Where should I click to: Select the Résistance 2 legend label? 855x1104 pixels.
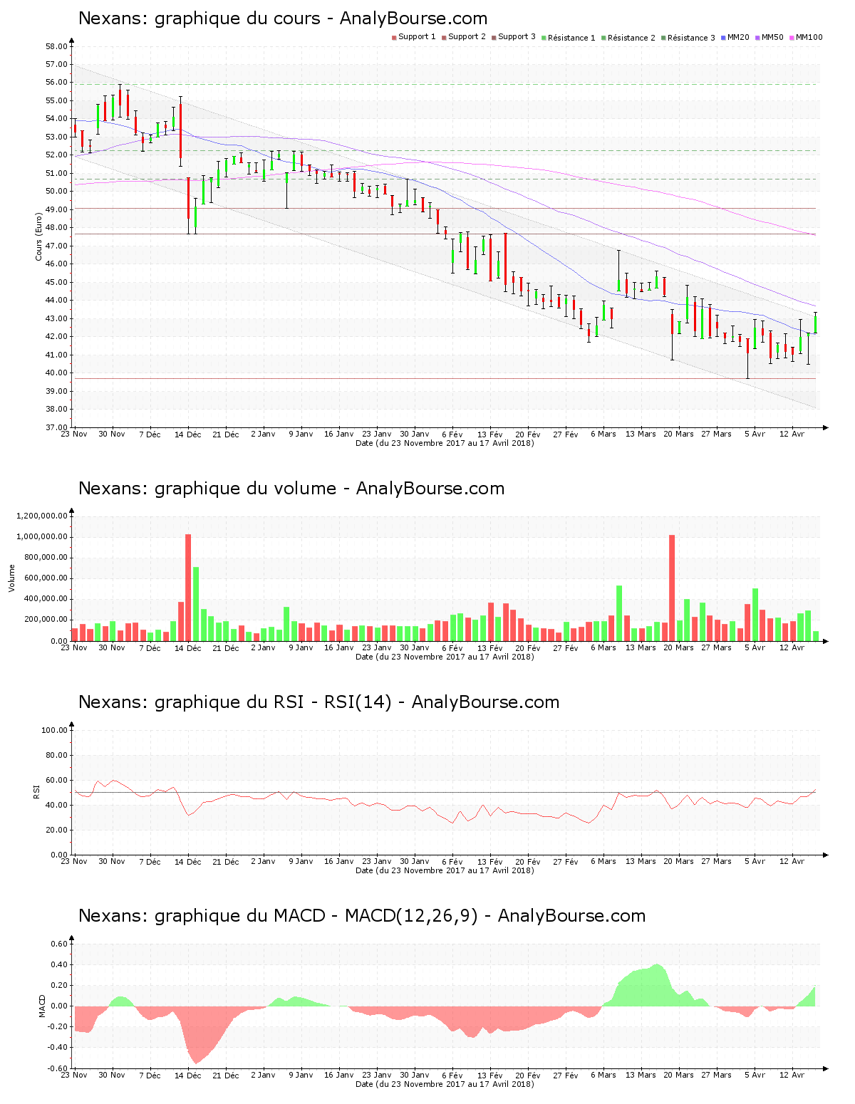(x=631, y=38)
